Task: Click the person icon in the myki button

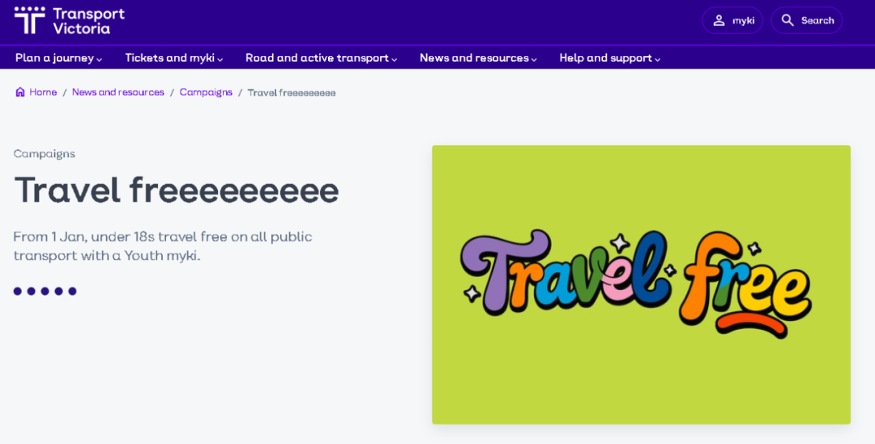Action: pyautogui.click(x=719, y=20)
